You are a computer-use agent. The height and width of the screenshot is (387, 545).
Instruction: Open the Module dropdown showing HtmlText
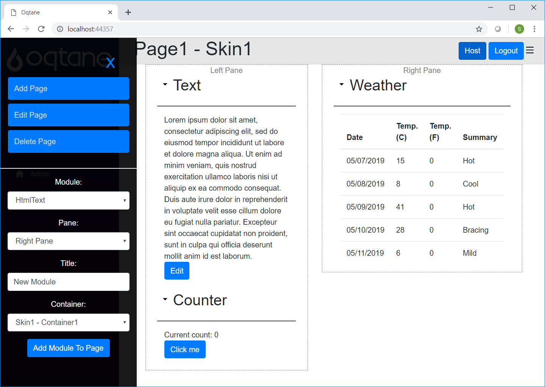pos(69,200)
